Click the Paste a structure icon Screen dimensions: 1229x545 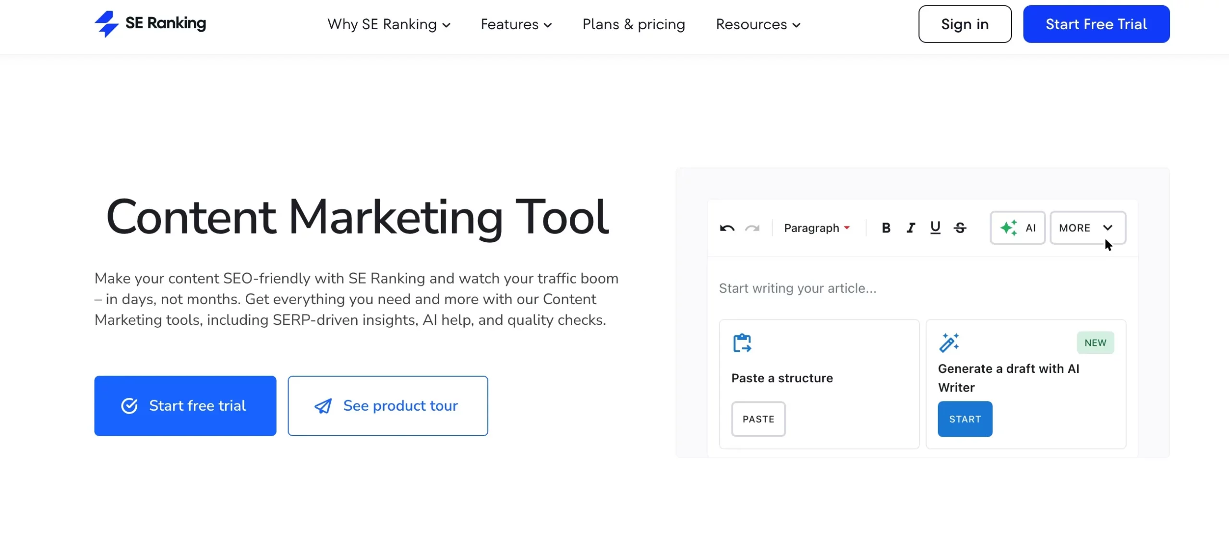tap(742, 342)
